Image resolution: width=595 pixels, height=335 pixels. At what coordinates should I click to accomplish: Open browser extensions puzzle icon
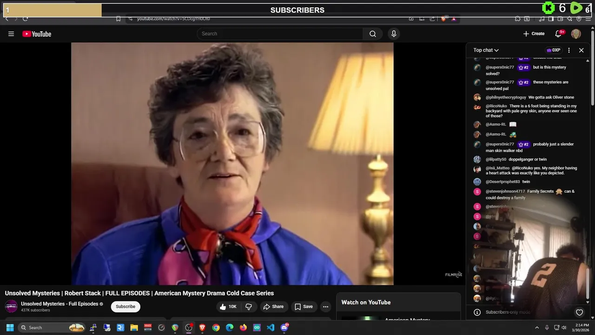(x=517, y=19)
